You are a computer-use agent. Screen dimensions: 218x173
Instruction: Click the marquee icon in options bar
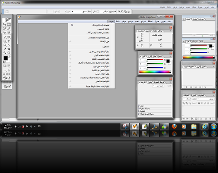coord(7,12)
